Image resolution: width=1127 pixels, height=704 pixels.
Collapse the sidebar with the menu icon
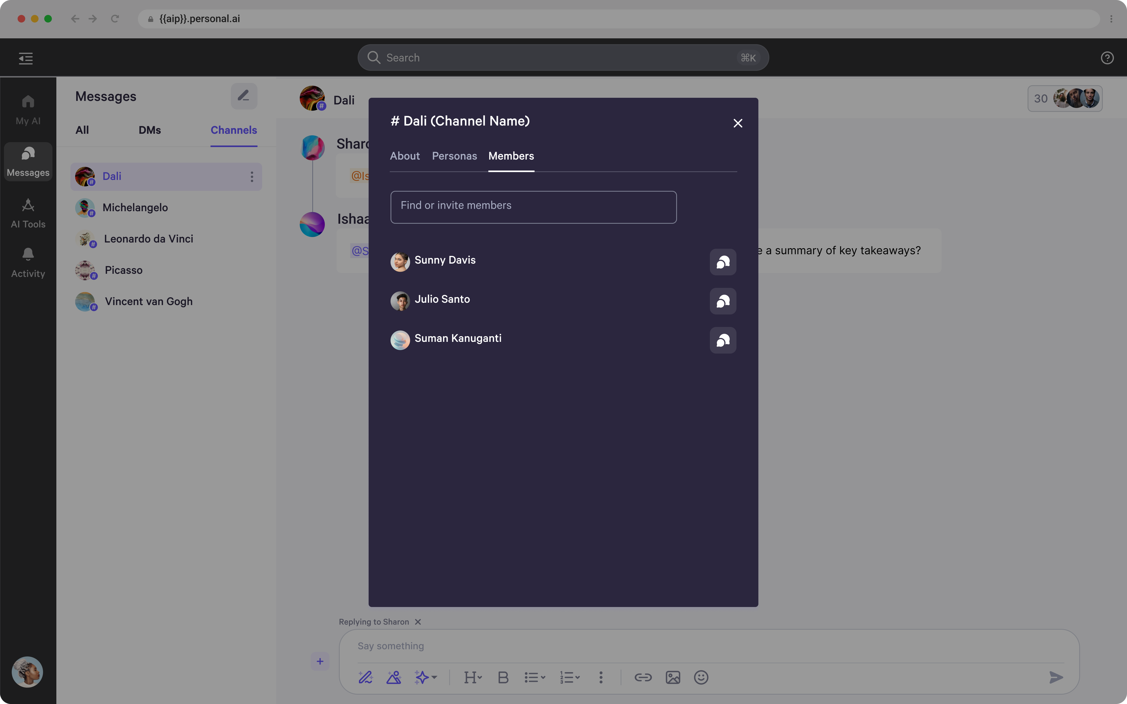pos(26,58)
